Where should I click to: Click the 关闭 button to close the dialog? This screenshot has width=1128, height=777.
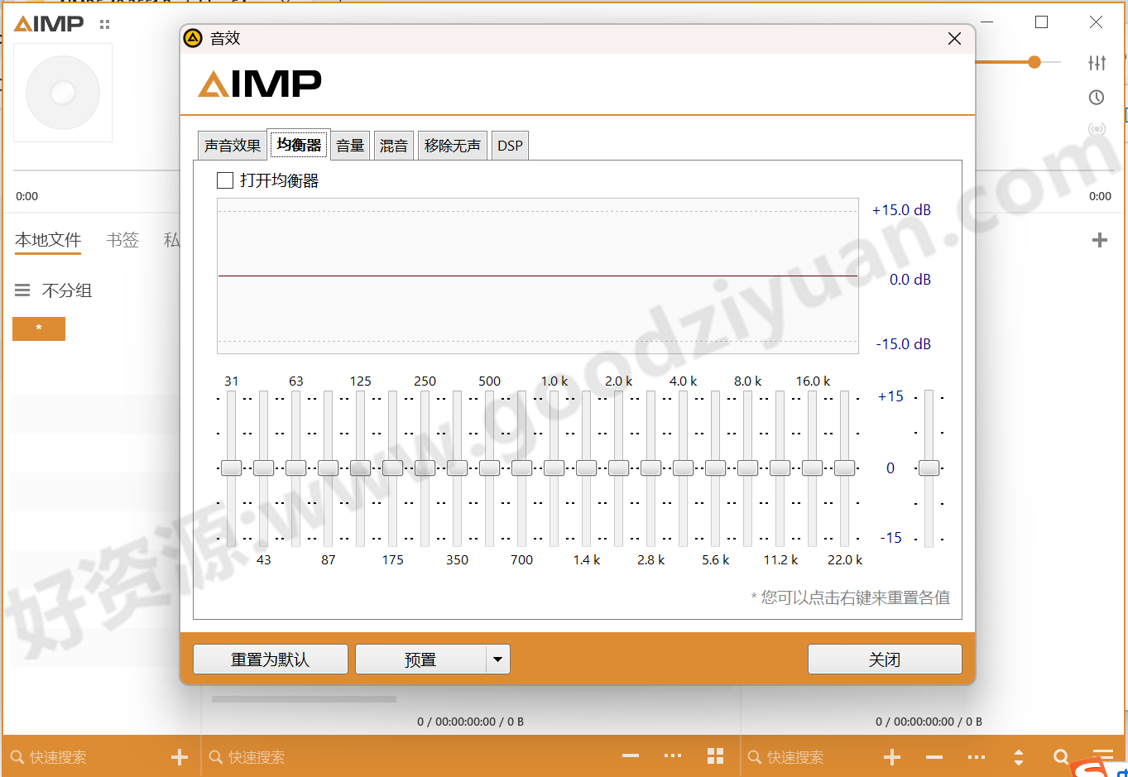click(884, 659)
